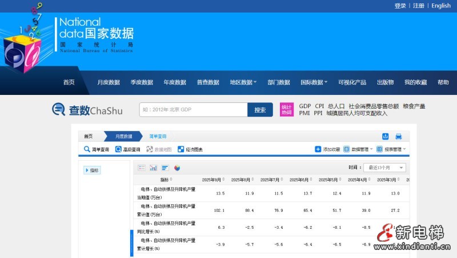457x258 pixels.
Task: Click the ChaShu search input field
Action: tap(193, 110)
